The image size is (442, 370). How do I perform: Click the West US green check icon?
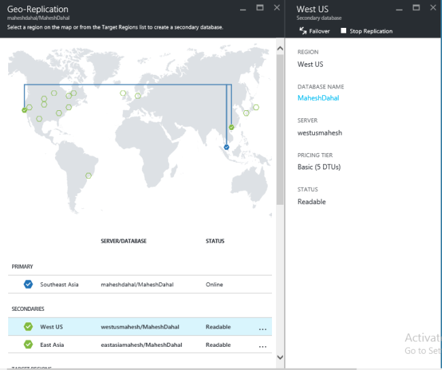pos(28,326)
